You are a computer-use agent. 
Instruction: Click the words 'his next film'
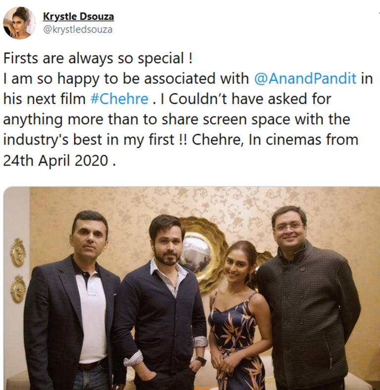44,99
